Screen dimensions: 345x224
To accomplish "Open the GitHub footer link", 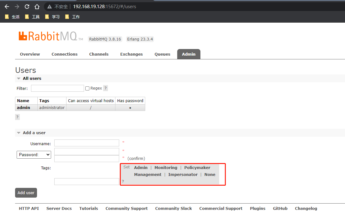I will [280, 209].
